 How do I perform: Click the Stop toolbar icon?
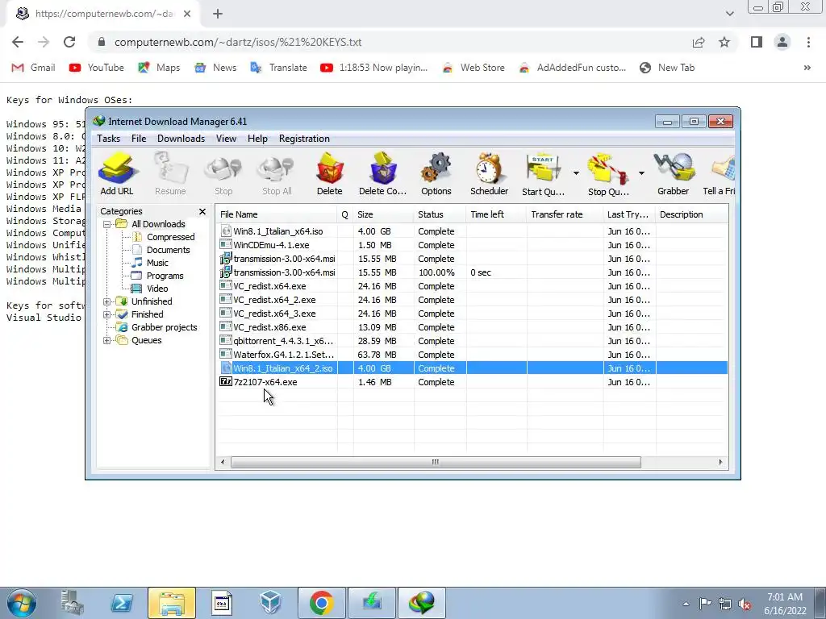pyautogui.click(x=223, y=174)
